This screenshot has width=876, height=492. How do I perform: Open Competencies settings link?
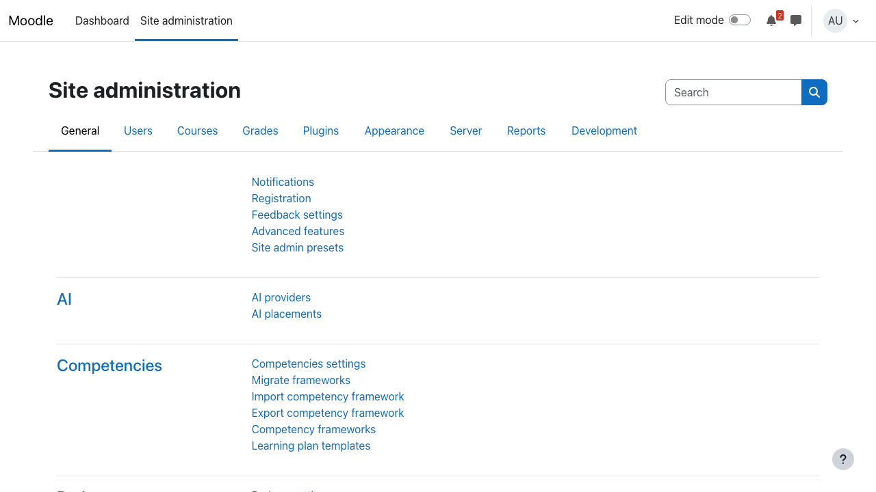[x=309, y=364]
